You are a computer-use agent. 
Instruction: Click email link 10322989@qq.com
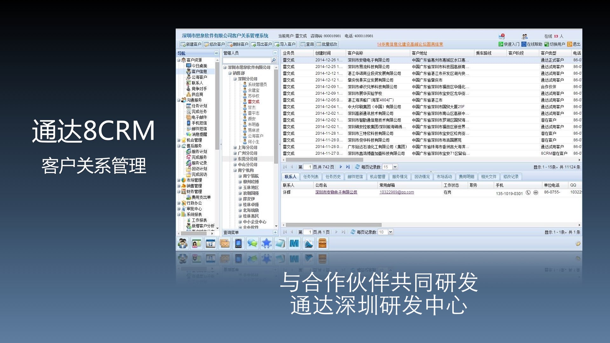pos(396,192)
